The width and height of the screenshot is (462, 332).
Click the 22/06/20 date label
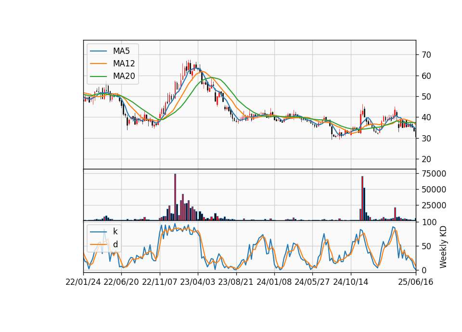click(121, 282)
